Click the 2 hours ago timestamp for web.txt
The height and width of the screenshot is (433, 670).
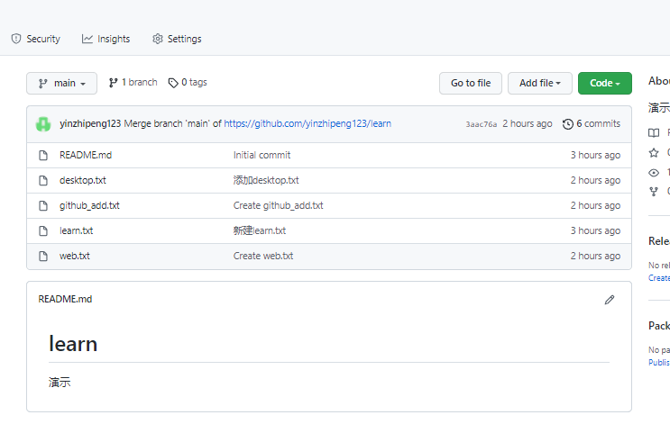[x=595, y=256]
